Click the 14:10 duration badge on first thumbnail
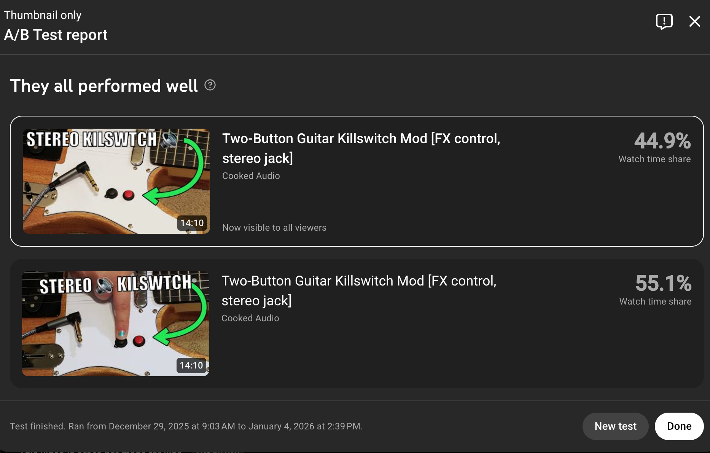The image size is (710, 453). click(192, 223)
